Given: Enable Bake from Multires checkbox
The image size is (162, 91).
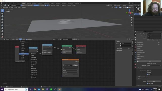Looking at the screenshot, I should [x=147, y=63].
